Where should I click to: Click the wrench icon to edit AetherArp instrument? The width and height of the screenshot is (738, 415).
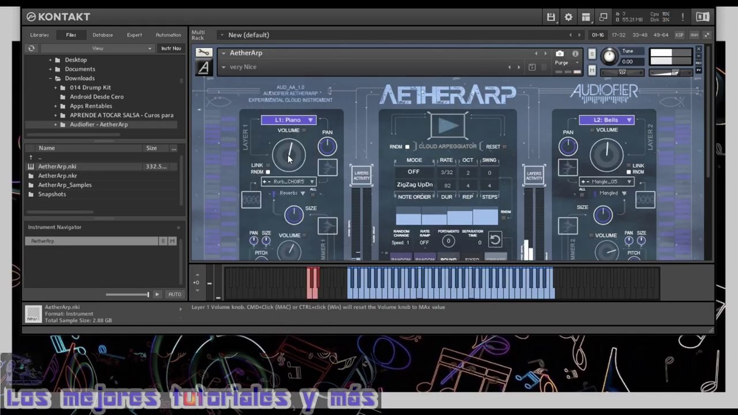(204, 52)
